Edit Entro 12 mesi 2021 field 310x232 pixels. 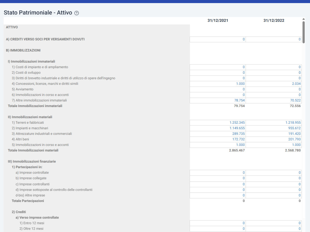click(x=218, y=223)
